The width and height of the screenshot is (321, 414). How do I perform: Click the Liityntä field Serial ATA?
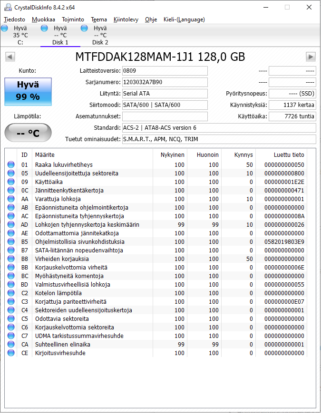(x=165, y=94)
